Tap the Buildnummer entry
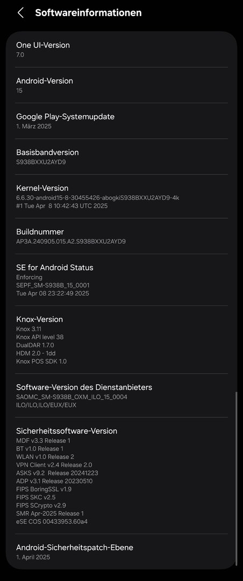The image size is (243, 581). pyautogui.click(x=121, y=236)
